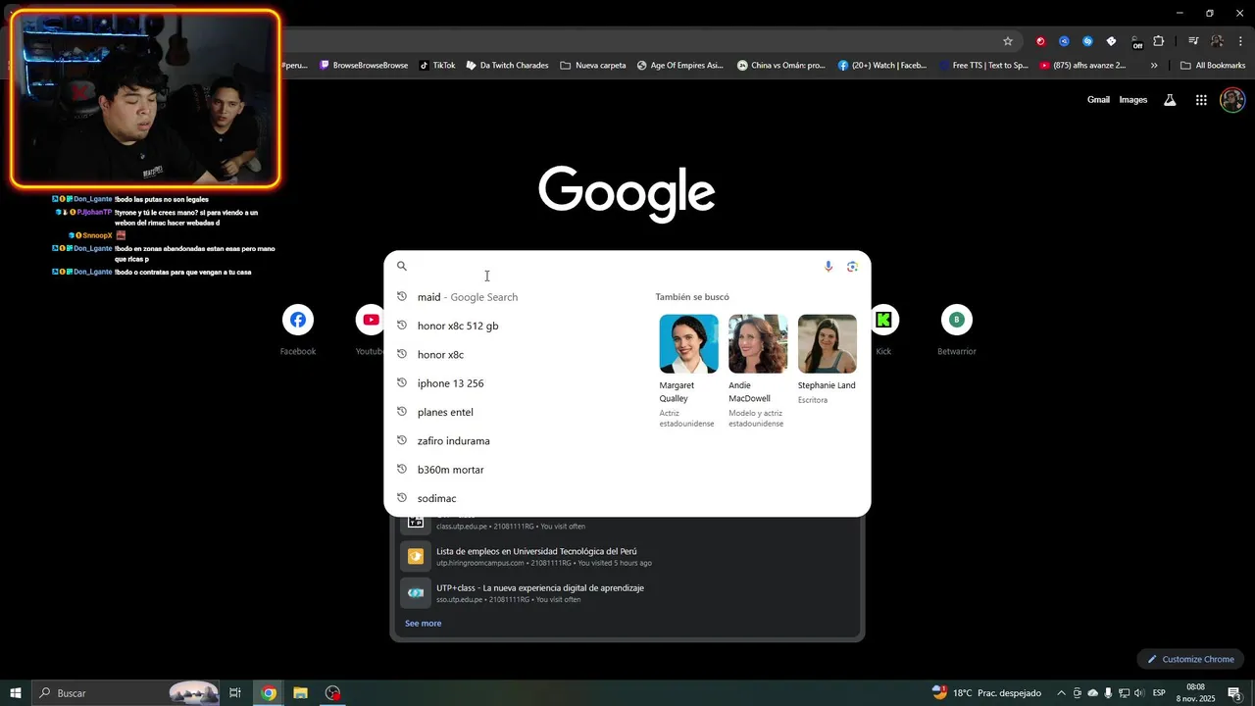Switch to Chrome in the taskbar
This screenshot has width=1255, height=706.
(x=269, y=692)
